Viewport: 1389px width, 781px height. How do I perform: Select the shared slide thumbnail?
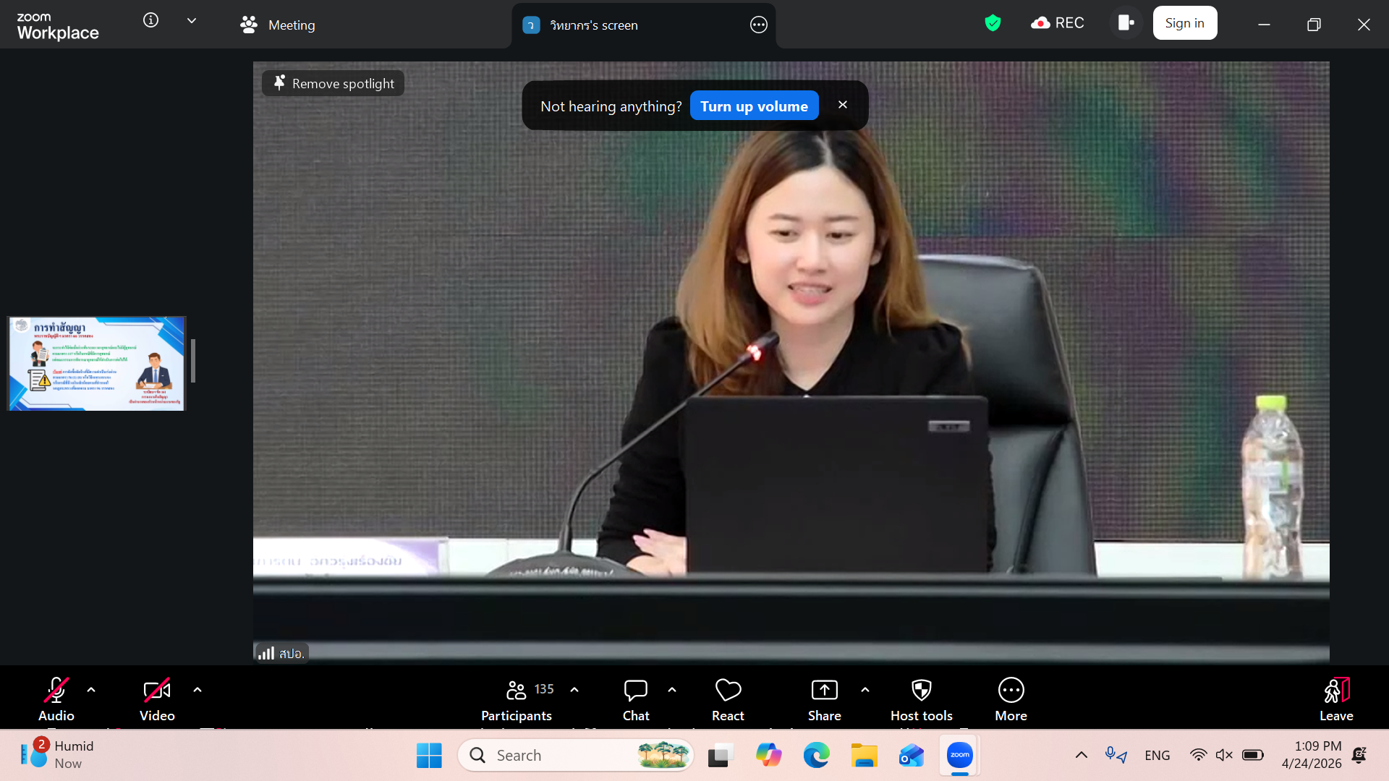tap(97, 363)
